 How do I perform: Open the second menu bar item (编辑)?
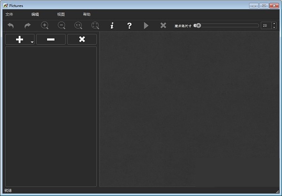point(35,15)
